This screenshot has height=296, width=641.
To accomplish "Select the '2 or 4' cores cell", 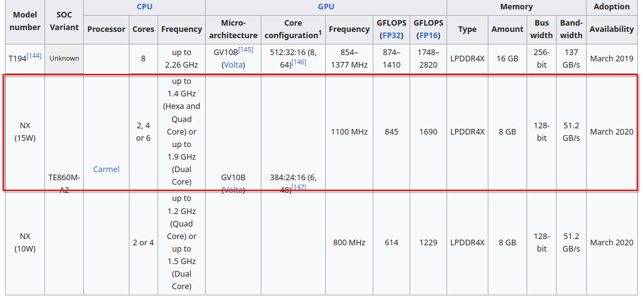I will (143, 242).
